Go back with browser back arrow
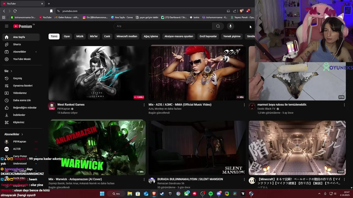 [4, 11]
